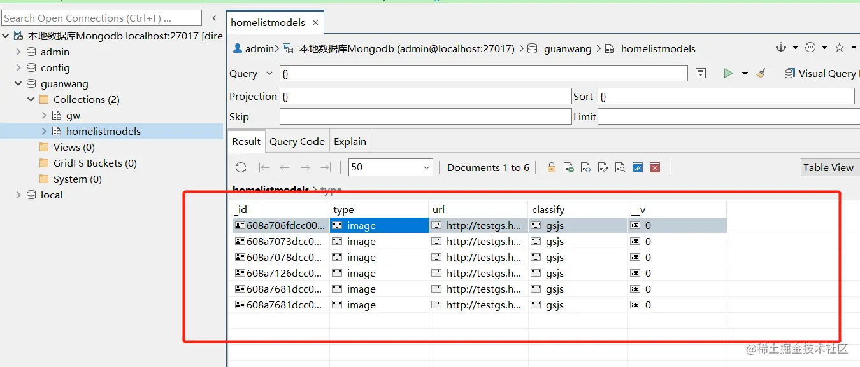Collapse the guanwang database node
The image size is (860, 367).
pos(18,83)
